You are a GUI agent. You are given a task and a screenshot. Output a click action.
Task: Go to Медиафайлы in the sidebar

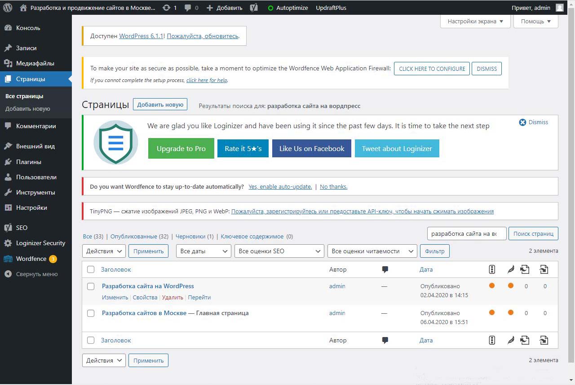click(x=35, y=64)
